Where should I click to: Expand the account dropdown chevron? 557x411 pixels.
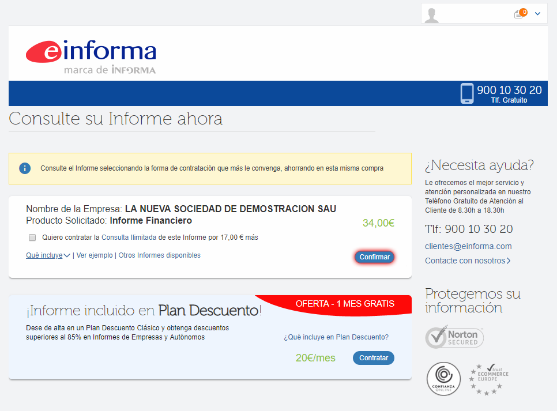click(537, 13)
